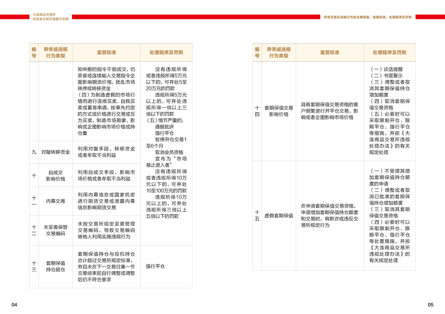
Task: Select the 异常或违规行为类型 header on left page
Action: tap(55, 53)
